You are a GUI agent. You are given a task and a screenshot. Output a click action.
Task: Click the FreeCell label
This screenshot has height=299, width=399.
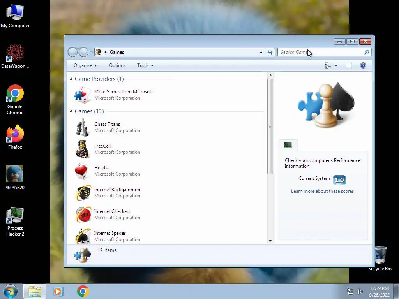(102, 146)
